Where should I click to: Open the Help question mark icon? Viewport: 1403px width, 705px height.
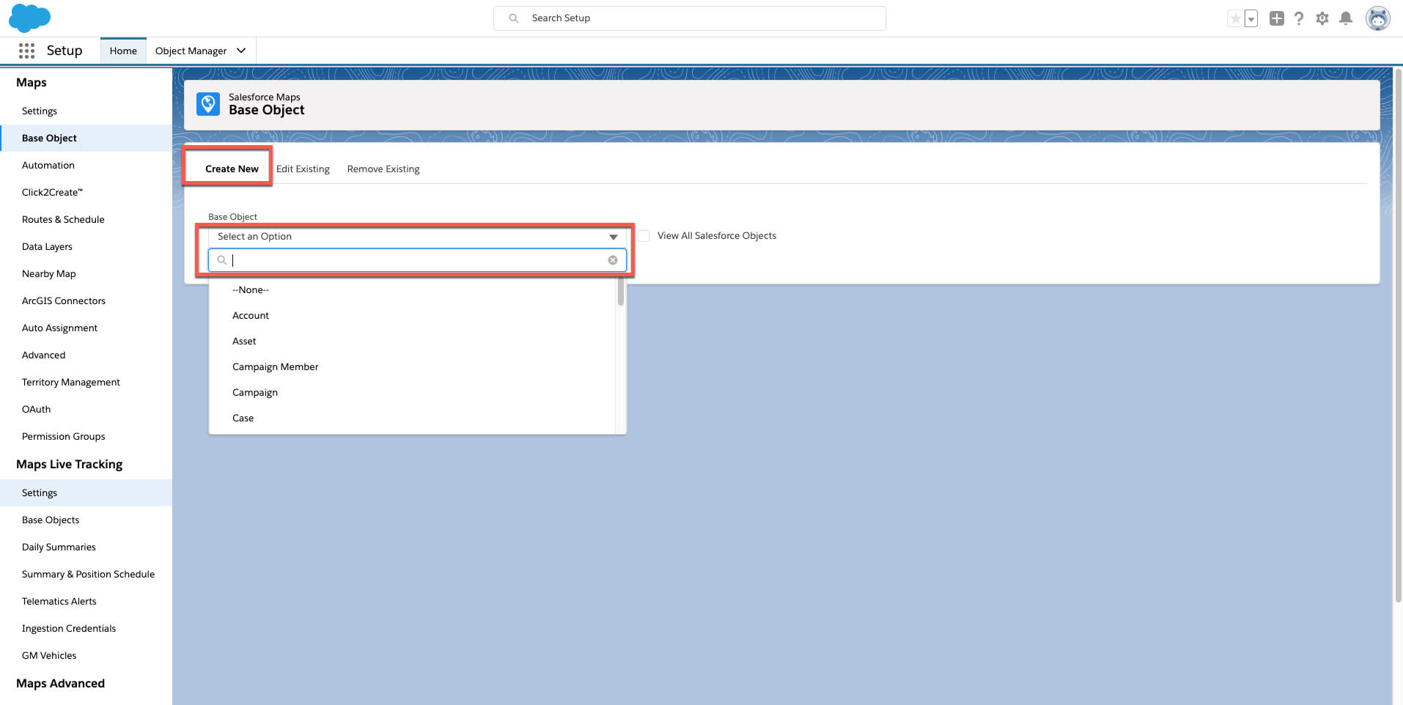coord(1299,18)
